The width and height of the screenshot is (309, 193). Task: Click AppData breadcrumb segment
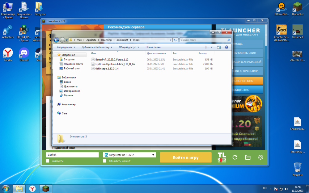(91, 40)
